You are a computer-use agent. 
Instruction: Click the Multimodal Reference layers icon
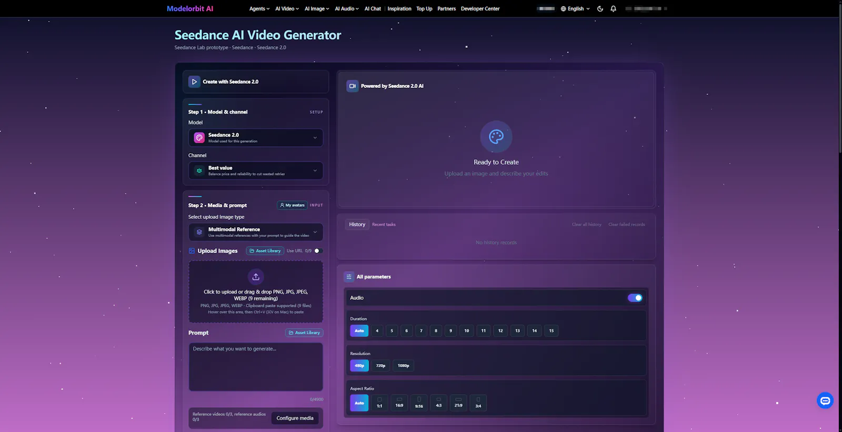coord(199,232)
